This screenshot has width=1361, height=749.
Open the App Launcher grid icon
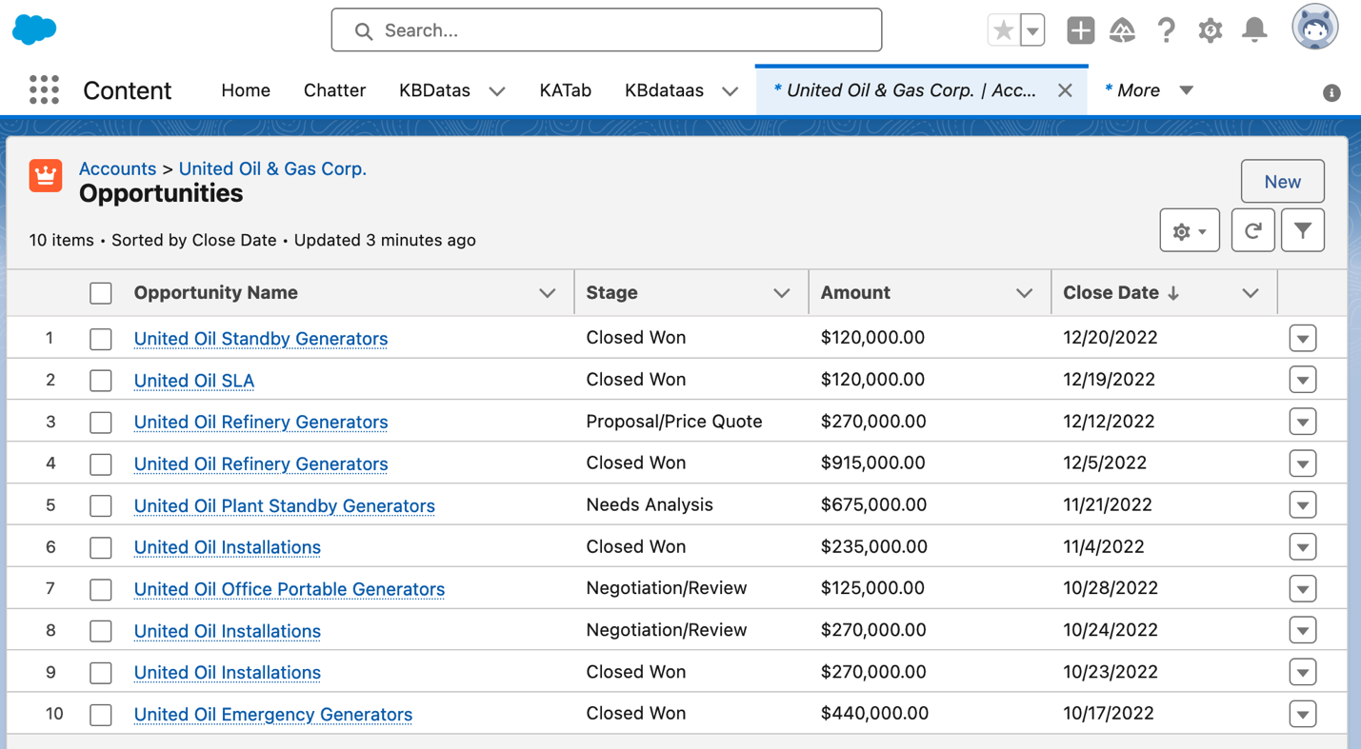point(44,90)
